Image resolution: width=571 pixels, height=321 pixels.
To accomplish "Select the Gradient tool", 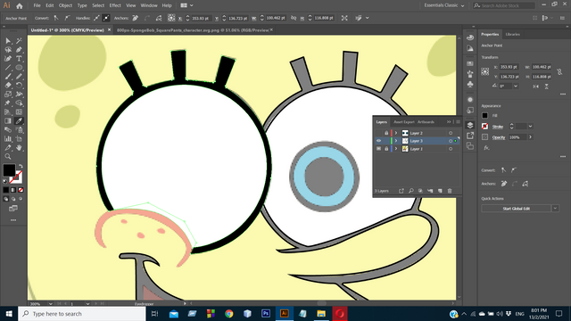I will coord(8,121).
